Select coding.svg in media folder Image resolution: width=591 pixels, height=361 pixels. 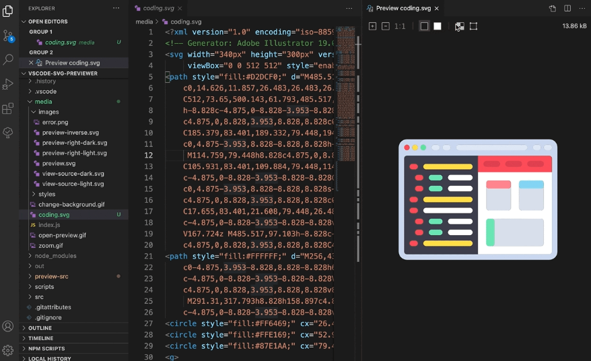[x=73, y=215]
